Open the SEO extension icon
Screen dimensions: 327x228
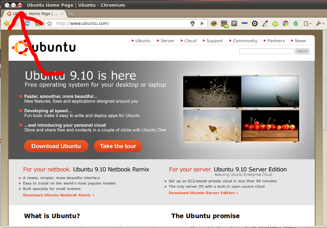point(285,24)
